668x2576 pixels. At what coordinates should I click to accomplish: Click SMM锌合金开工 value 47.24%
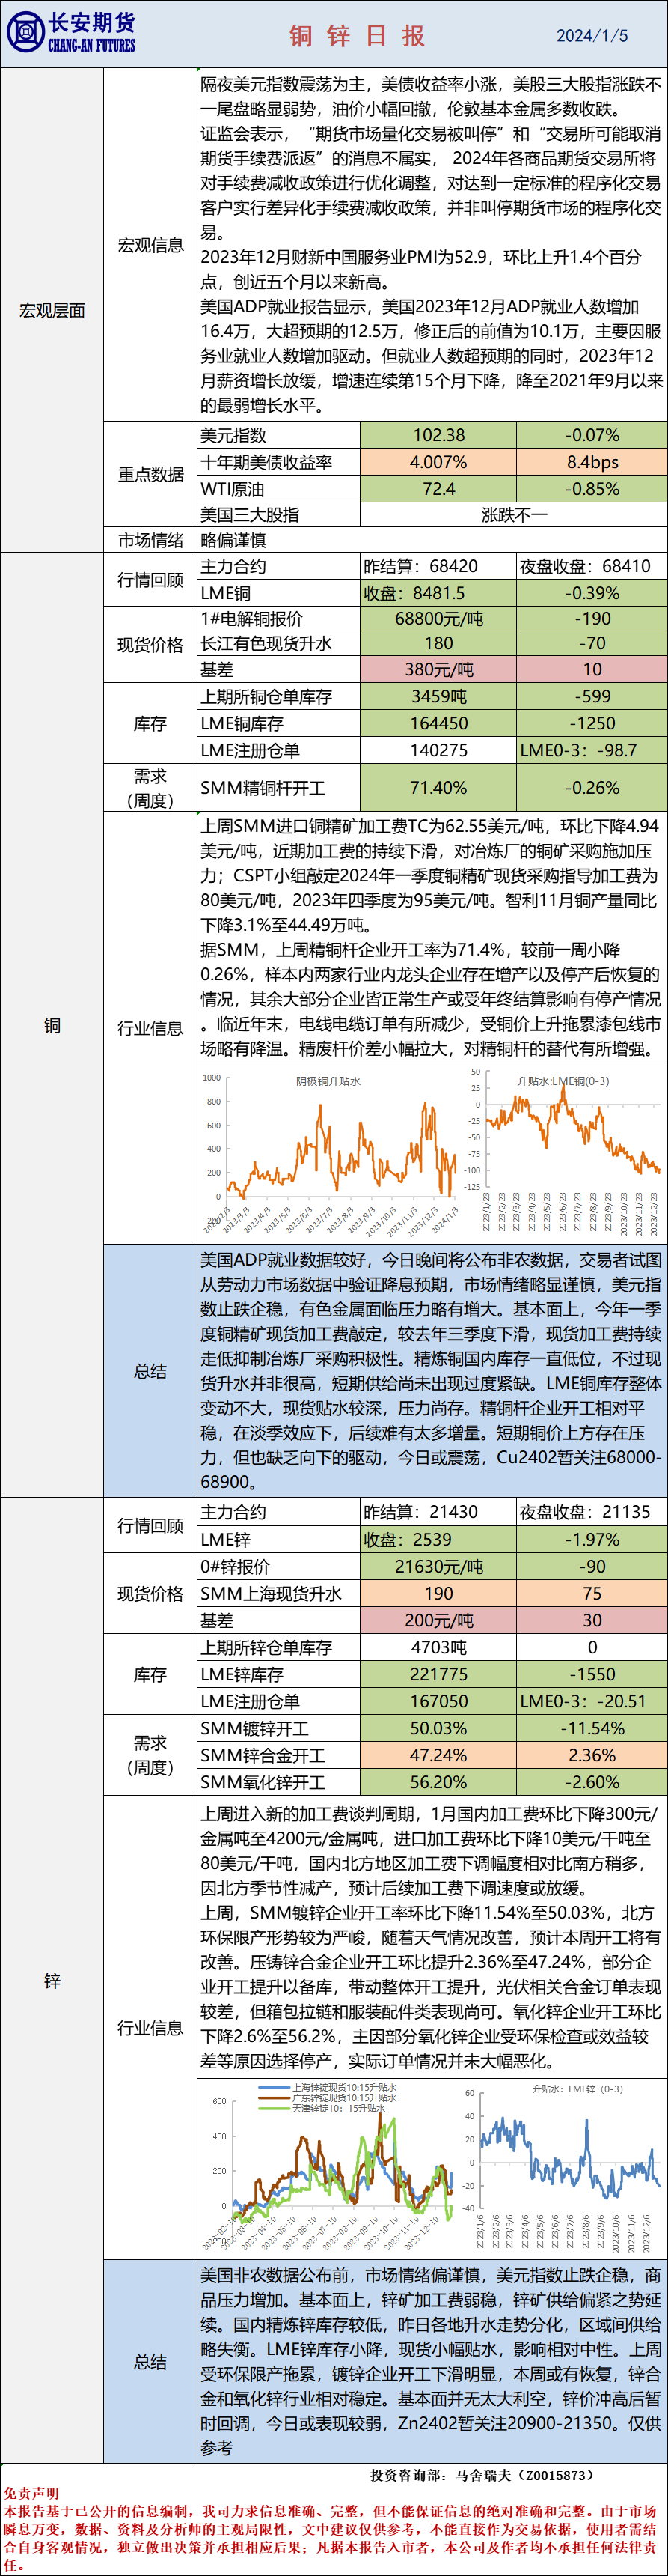point(438,1755)
